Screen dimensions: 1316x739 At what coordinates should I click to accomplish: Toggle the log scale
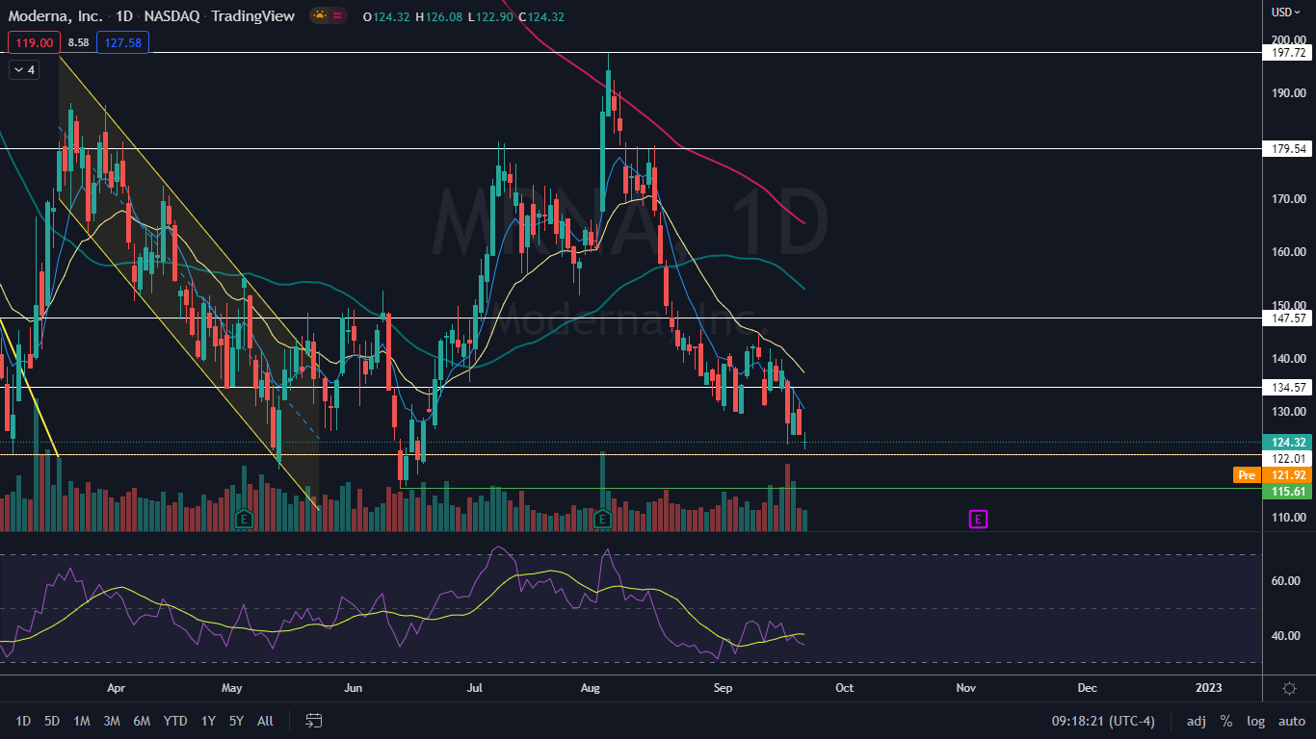(x=1255, y=721)
